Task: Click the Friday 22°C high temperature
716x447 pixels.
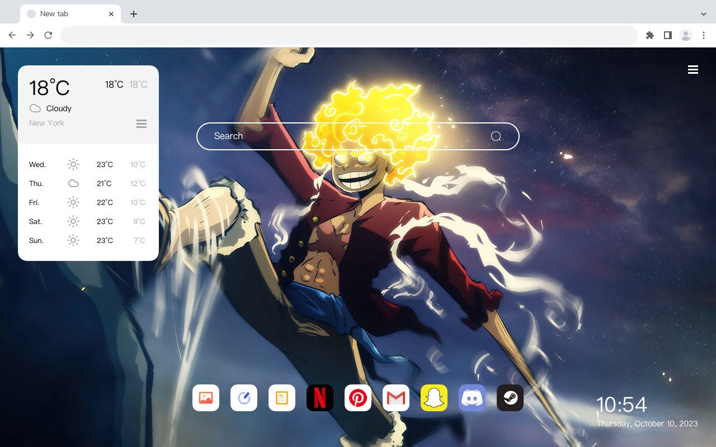Action: point(105,202)
